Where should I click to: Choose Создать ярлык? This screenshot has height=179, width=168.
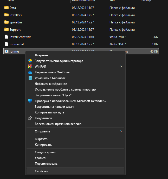click(75, 152)
